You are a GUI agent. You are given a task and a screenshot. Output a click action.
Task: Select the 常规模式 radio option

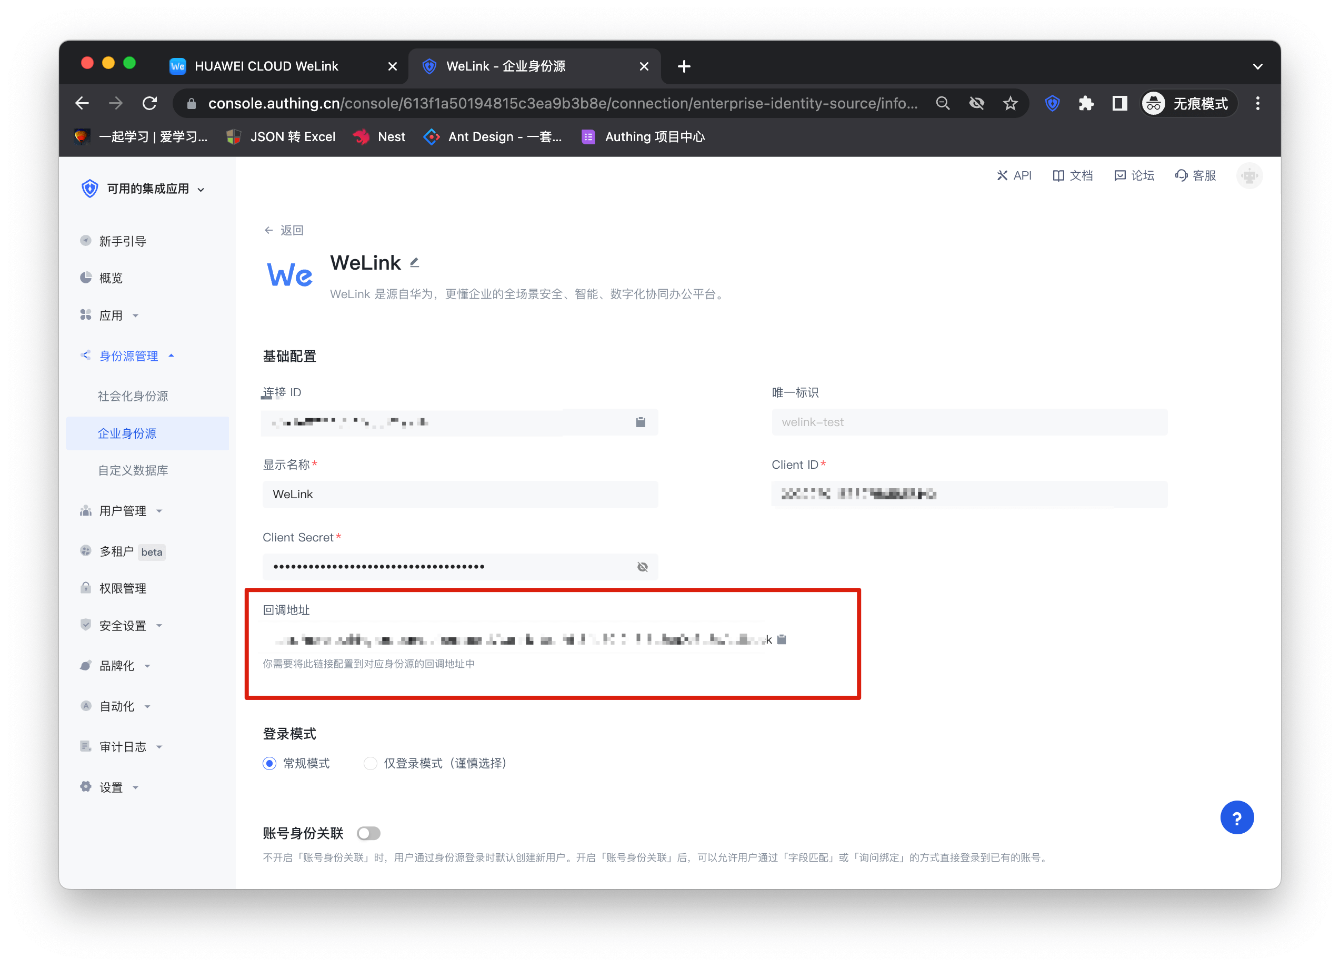point(269,763)
